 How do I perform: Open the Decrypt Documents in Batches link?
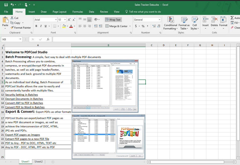coord(24,99)
